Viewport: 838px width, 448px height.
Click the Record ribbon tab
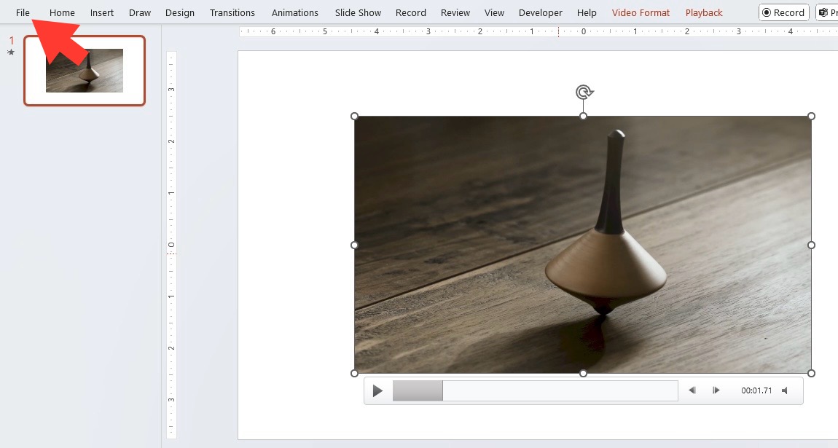click(x=410, y=12)
